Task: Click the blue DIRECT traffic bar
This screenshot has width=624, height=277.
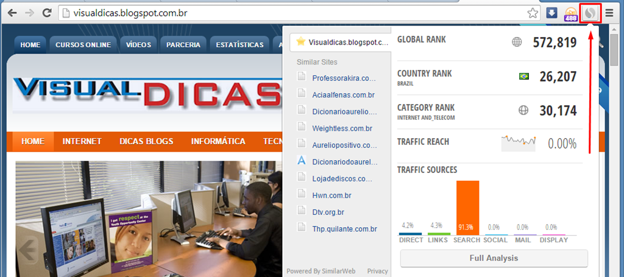Action: [x=410, y=234]
